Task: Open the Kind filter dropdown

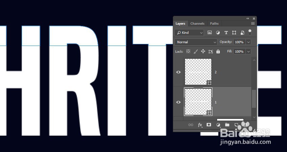Action: point(189,33)
